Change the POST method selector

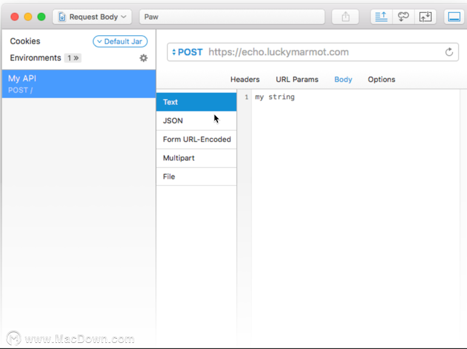click(x=187, y=52)
